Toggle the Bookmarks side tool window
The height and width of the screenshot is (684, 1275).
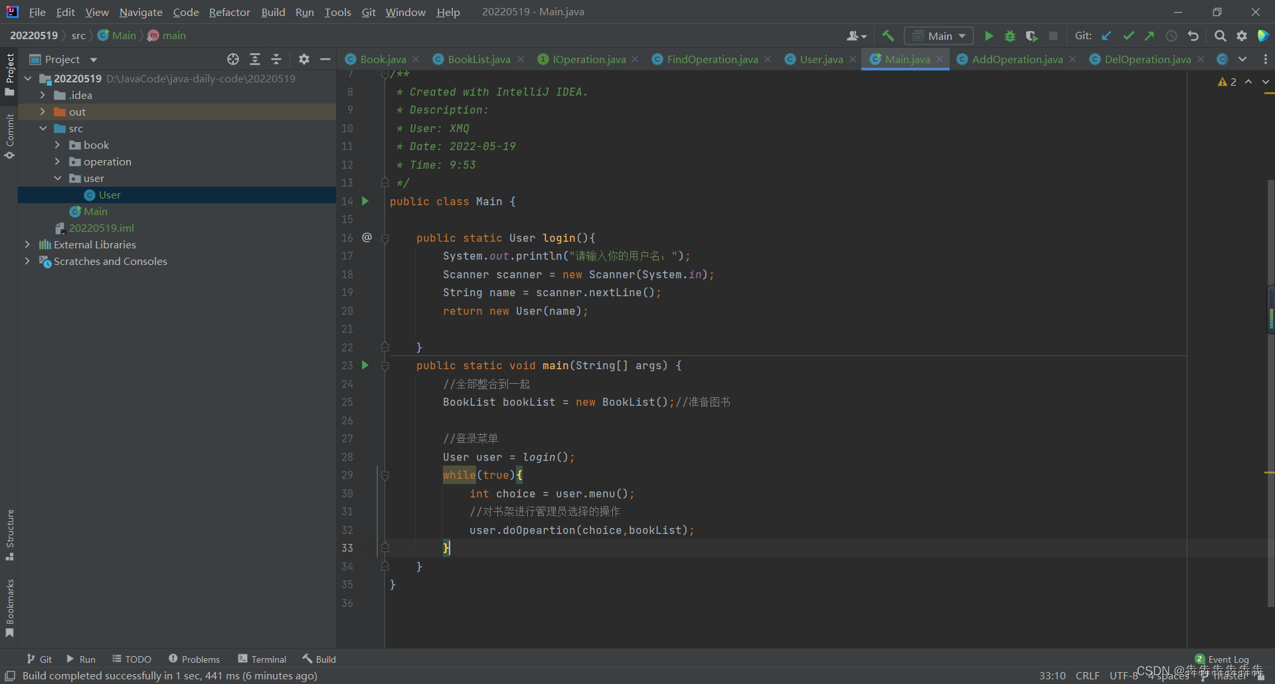coord(9,608)
